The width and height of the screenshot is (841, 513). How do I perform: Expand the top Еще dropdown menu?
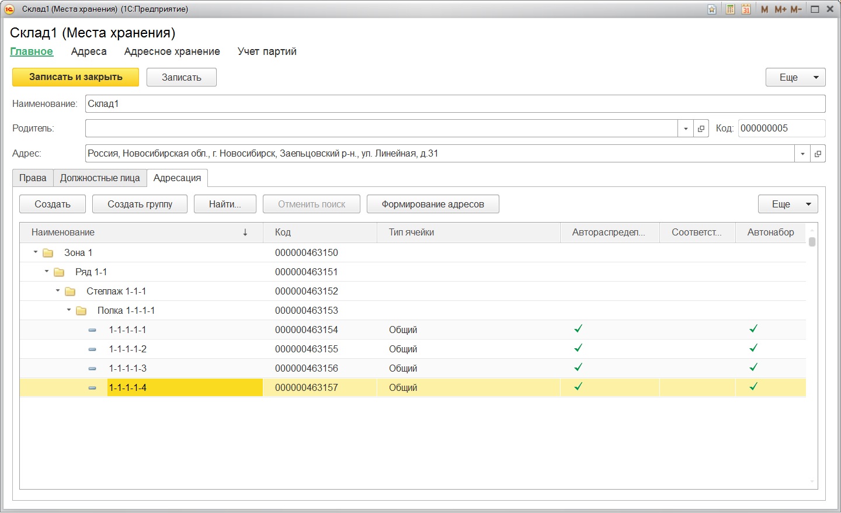795,77
